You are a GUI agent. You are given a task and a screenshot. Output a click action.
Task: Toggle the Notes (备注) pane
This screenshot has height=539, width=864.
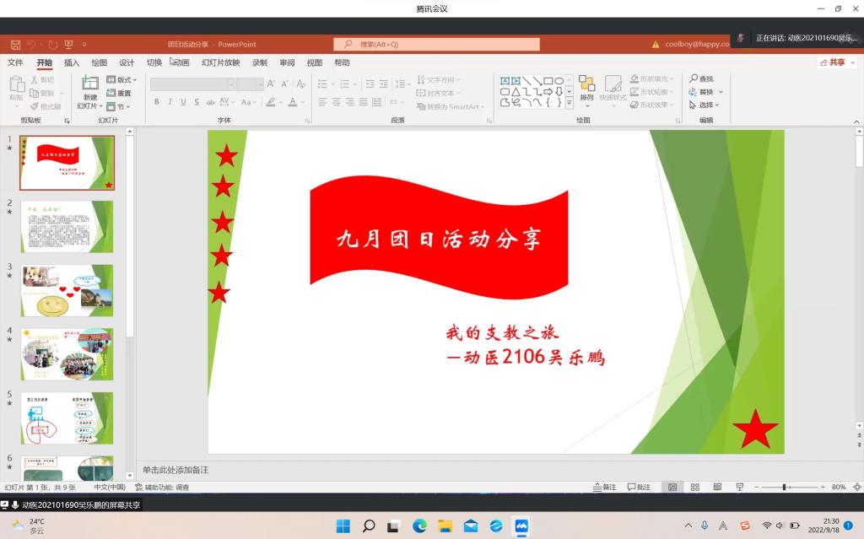605,488
